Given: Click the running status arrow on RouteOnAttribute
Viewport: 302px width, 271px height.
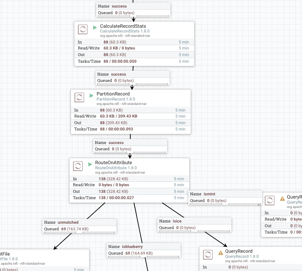Looking at the screenshot, I should pyautogui.click(x=90, y=164).
